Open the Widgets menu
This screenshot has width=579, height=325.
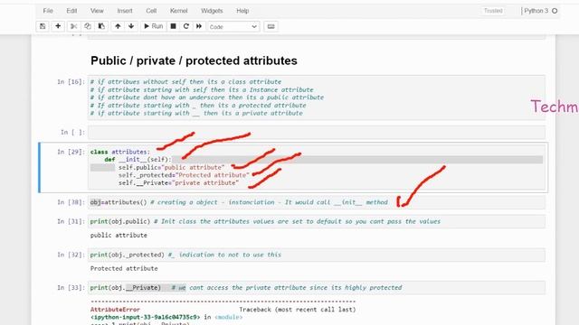(212, 11)
